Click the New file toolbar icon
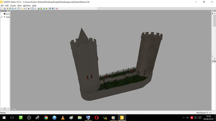This screenshot has width=216, height=121. coord(2,9)
